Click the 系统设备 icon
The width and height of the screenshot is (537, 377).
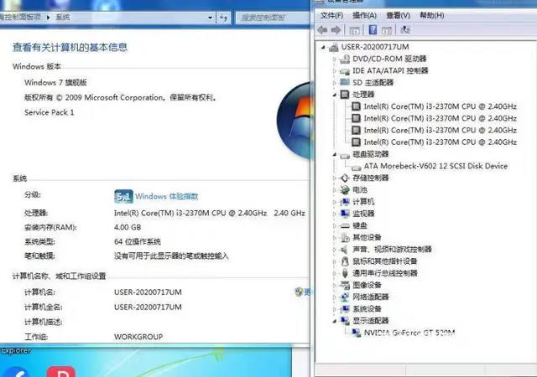pos(345,309)
